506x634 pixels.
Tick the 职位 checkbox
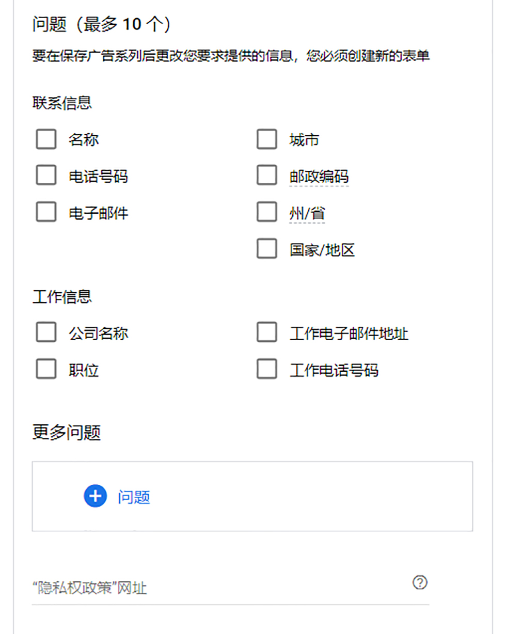46,370
